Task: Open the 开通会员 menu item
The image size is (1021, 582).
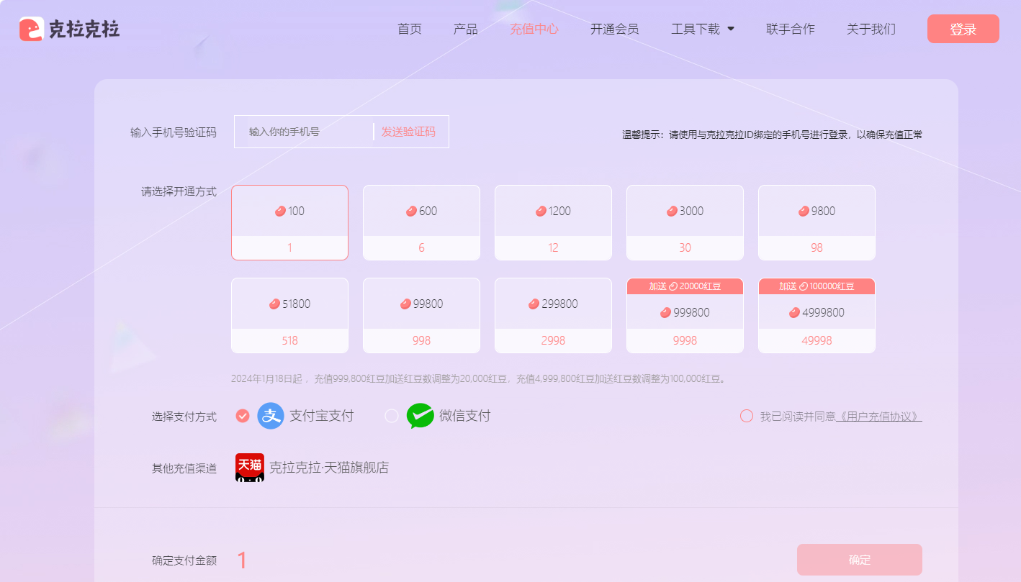Action: 614,29
